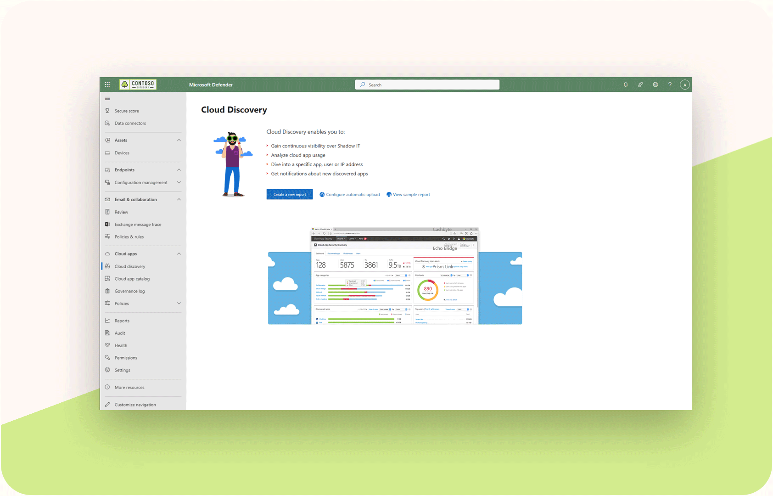Expand the Policies submenu under Cloud apps
The image size is (773, 496).
179,303
